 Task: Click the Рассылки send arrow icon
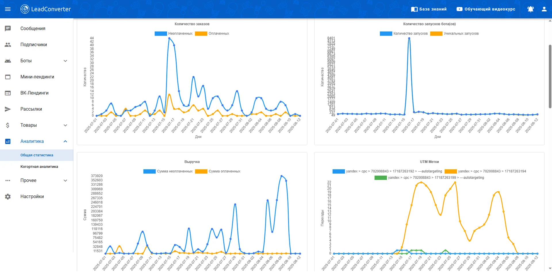point(8,109)
